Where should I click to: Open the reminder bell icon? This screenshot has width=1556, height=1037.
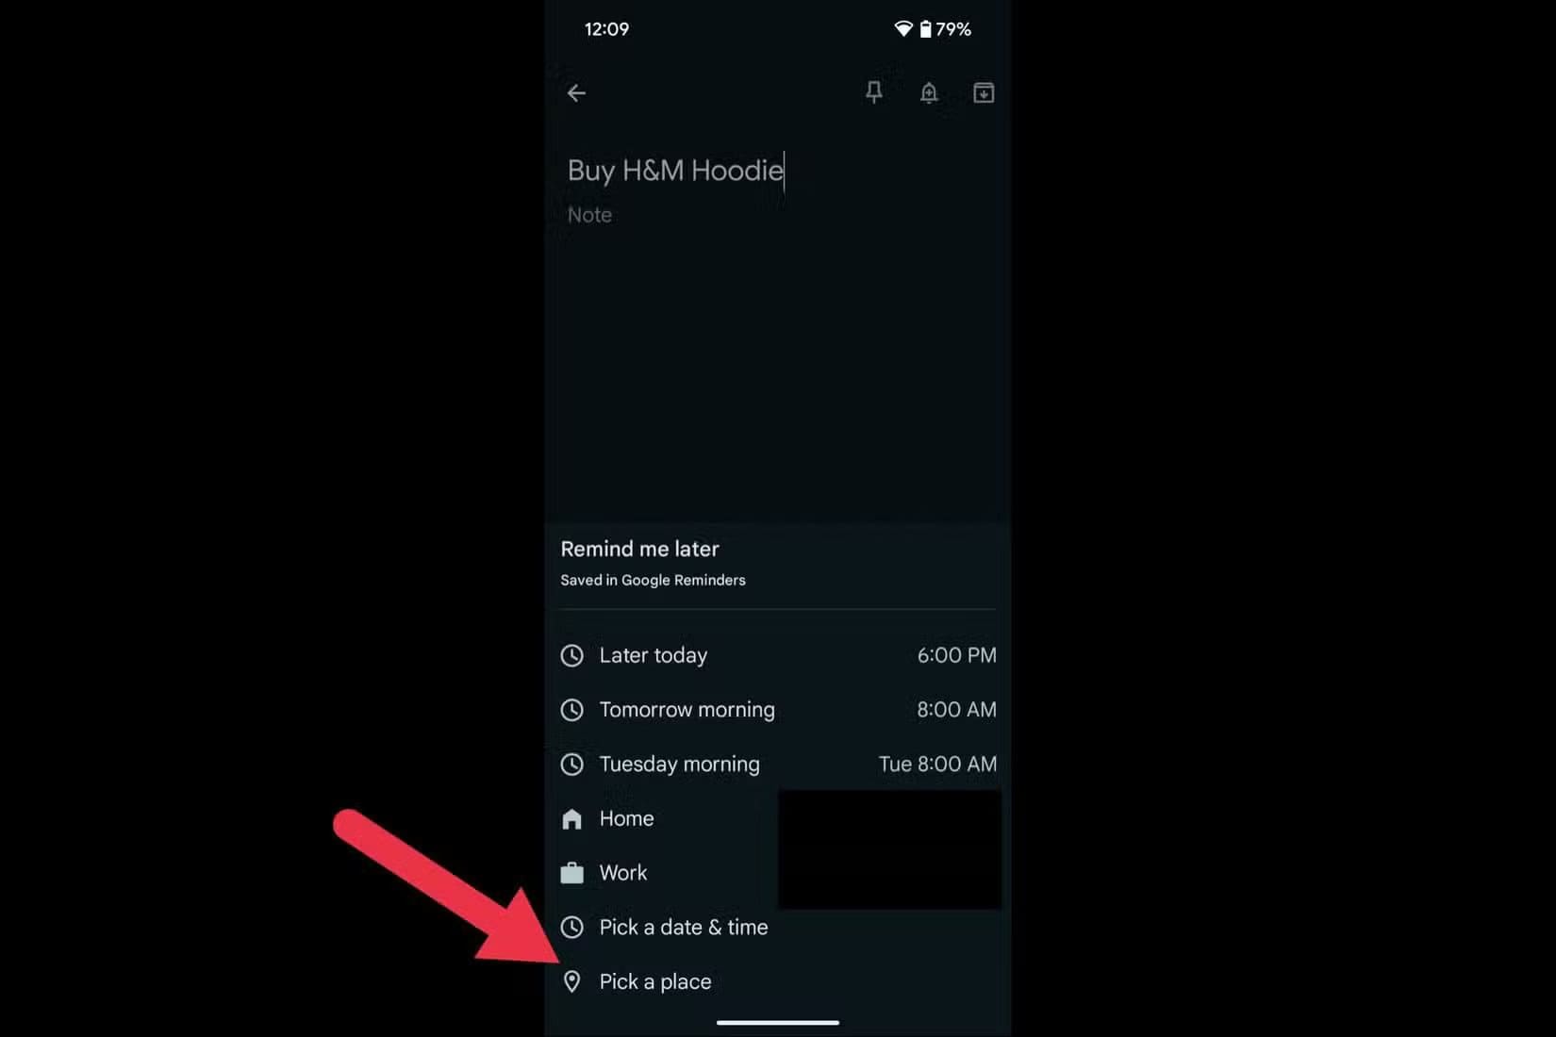pos(929,92)
